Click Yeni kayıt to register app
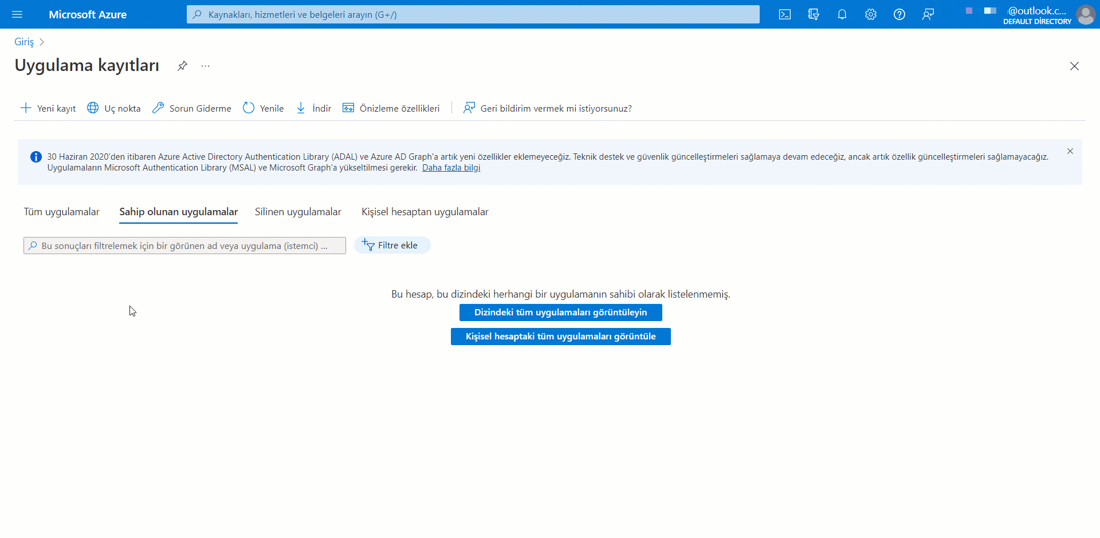Image resolution: width=1100 pixels, height=538 pixels. pyautogui.click(x=49, y=108)
